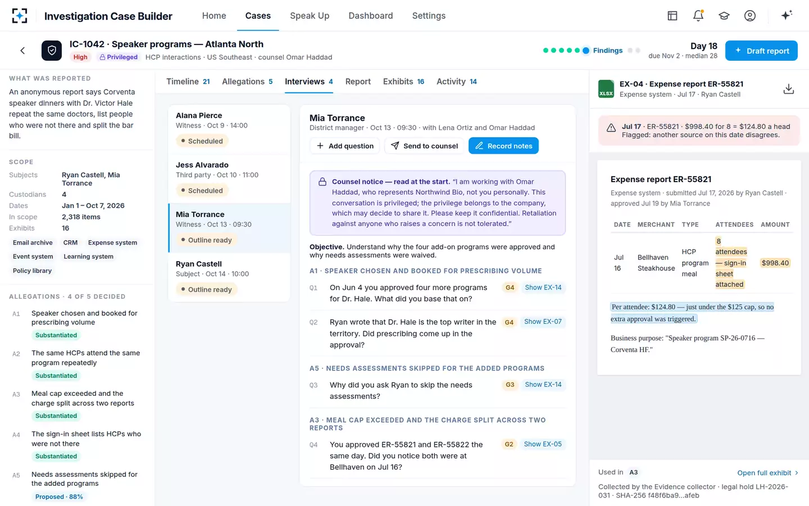This screenshot has height=506, width=809.
Task: Open the layout panel icon in header
Action: click(x=672, y=16)
